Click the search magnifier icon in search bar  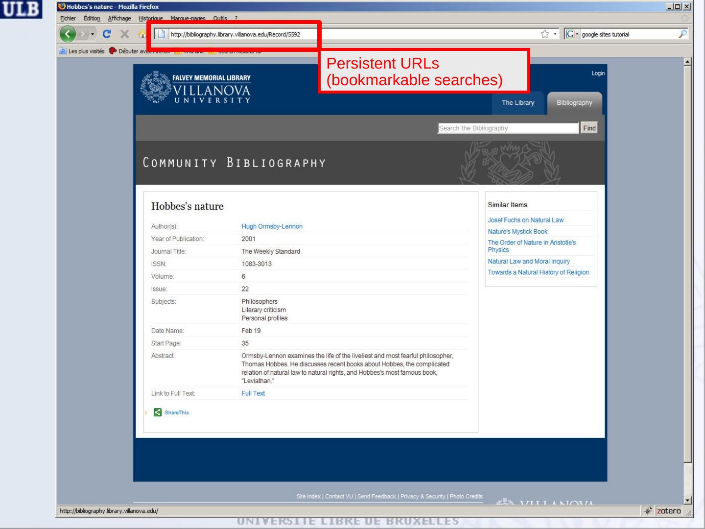[x=682, y=34]
